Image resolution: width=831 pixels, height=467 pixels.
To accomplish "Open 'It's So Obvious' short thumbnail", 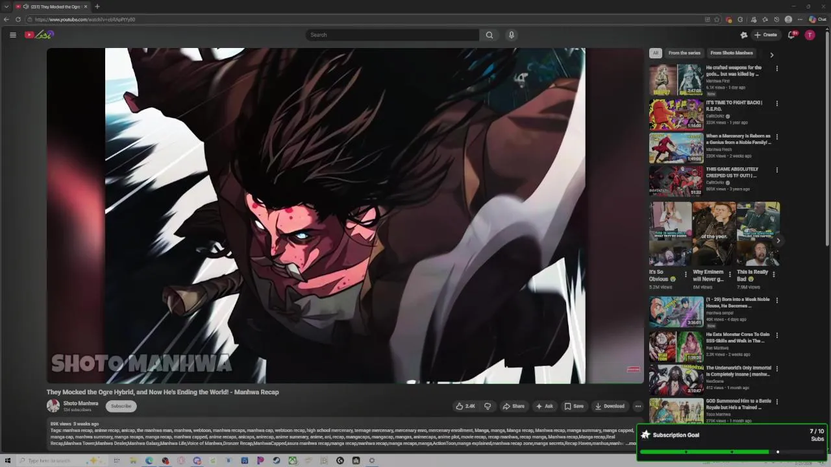I will tap(670, 233).
